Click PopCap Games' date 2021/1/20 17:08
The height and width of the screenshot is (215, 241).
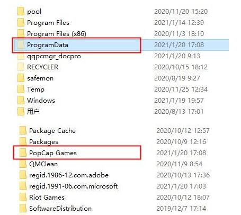pyautogui.click(x=181, y=153)
